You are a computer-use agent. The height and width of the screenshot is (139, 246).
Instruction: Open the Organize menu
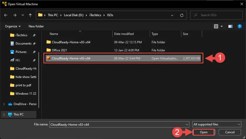click(x=13, y=26)
